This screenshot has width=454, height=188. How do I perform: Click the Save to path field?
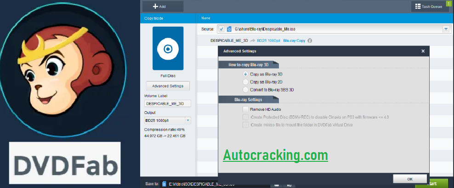pos(216,184)
